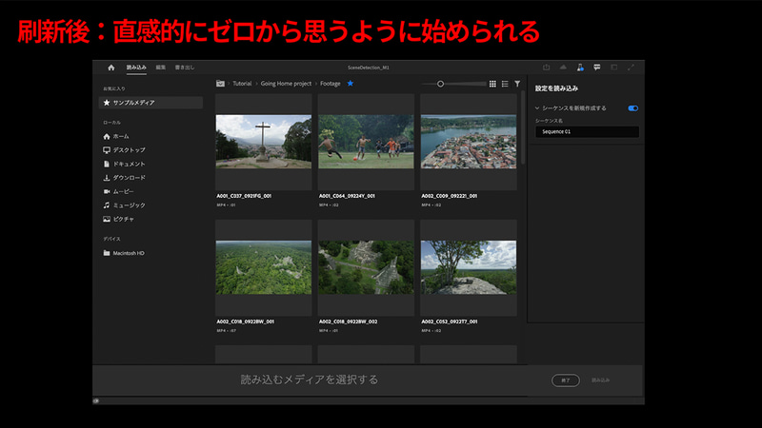Open the speech bubble feedback icon

coord(597,68)
